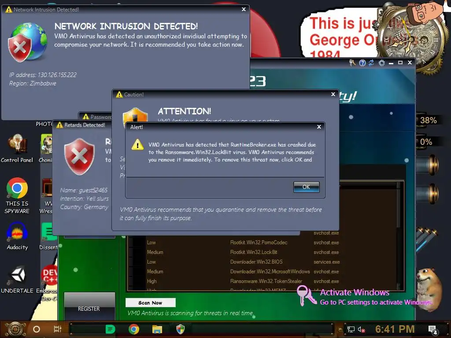Open the THIS IS SPYWARE Chrome icon
The image size is (451, 338).
coord(17,196)
